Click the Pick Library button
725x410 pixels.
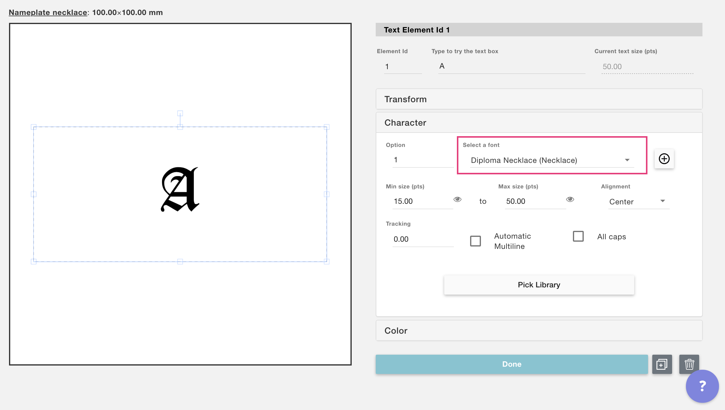point(539,285)
